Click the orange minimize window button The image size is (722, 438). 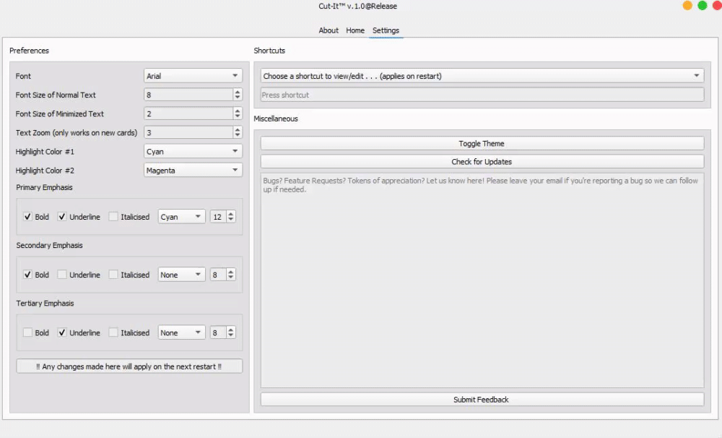pyautogui.click(x=687, y=6)
